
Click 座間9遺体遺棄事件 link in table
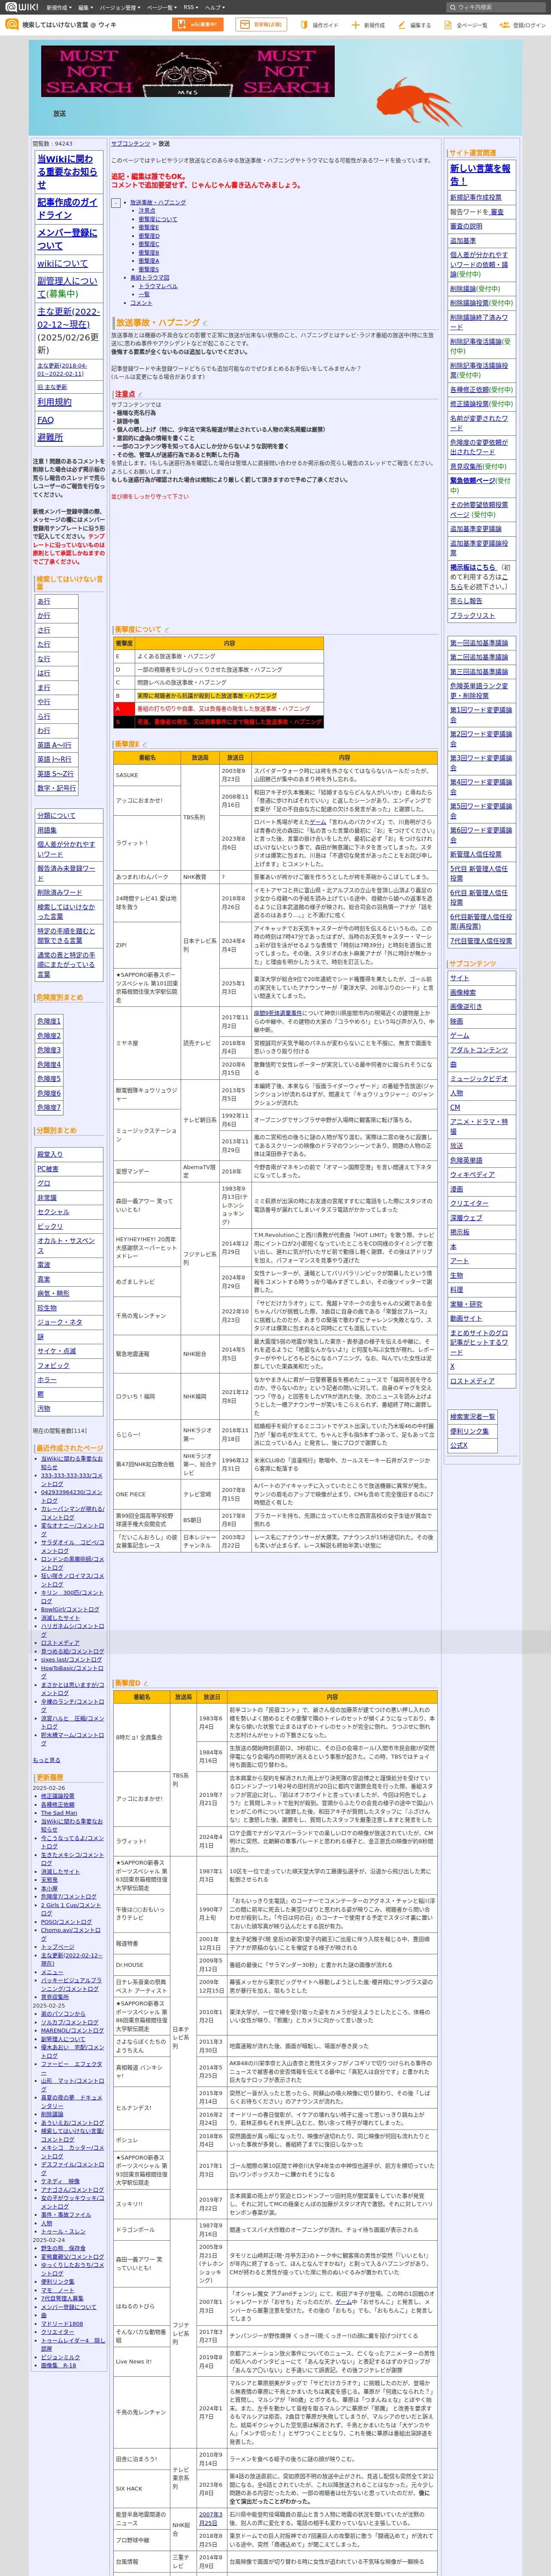pyautogui.click(x=278, y=1013)
